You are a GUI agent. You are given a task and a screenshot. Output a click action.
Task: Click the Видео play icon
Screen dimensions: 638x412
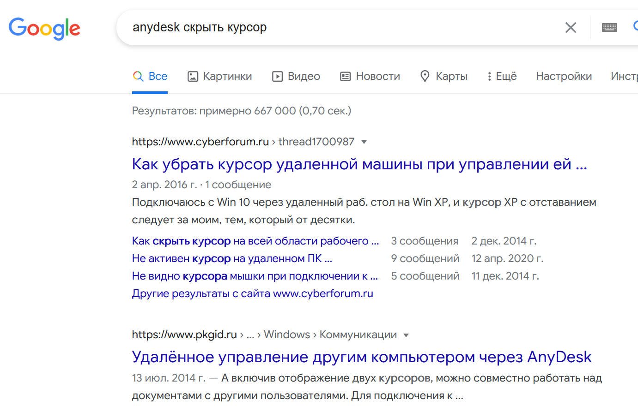(x=277, y=76)
